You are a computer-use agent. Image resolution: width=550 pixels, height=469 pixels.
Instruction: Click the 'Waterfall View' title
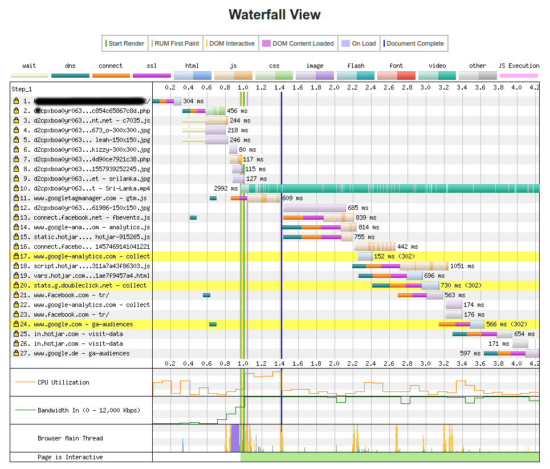click(x=275, y=15)
